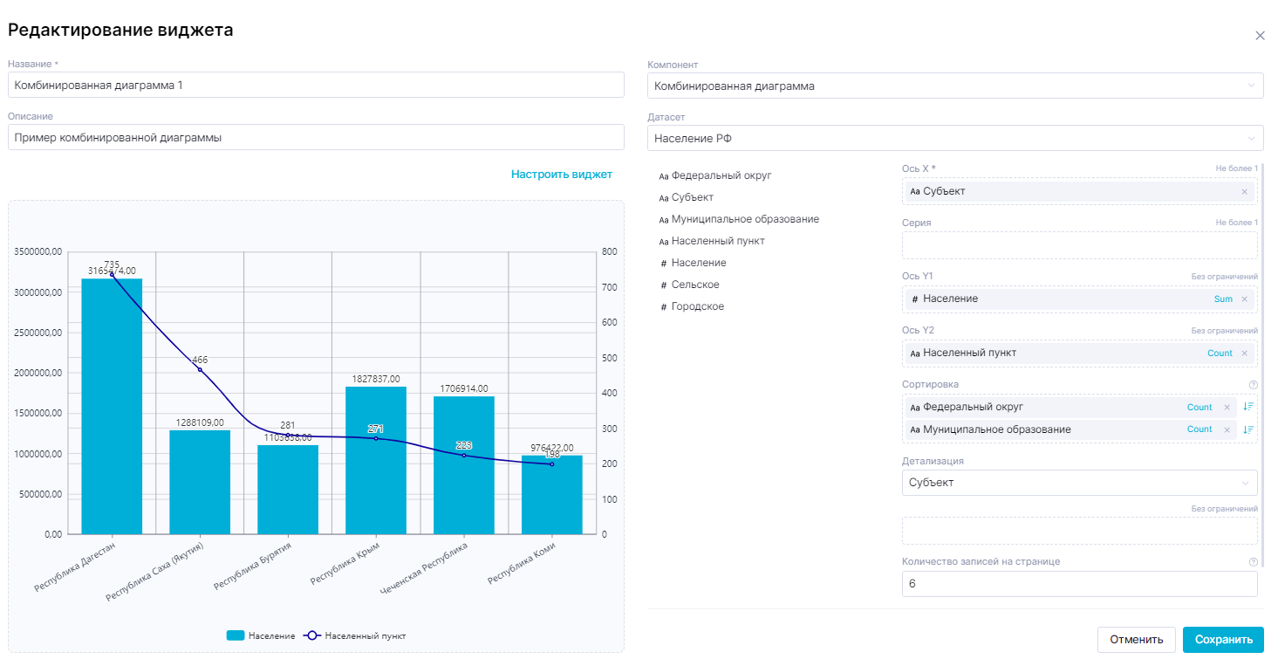Change Sum aggregation for Население
This screenshot has width=1278, height=666.
(x=1223, y=299)
